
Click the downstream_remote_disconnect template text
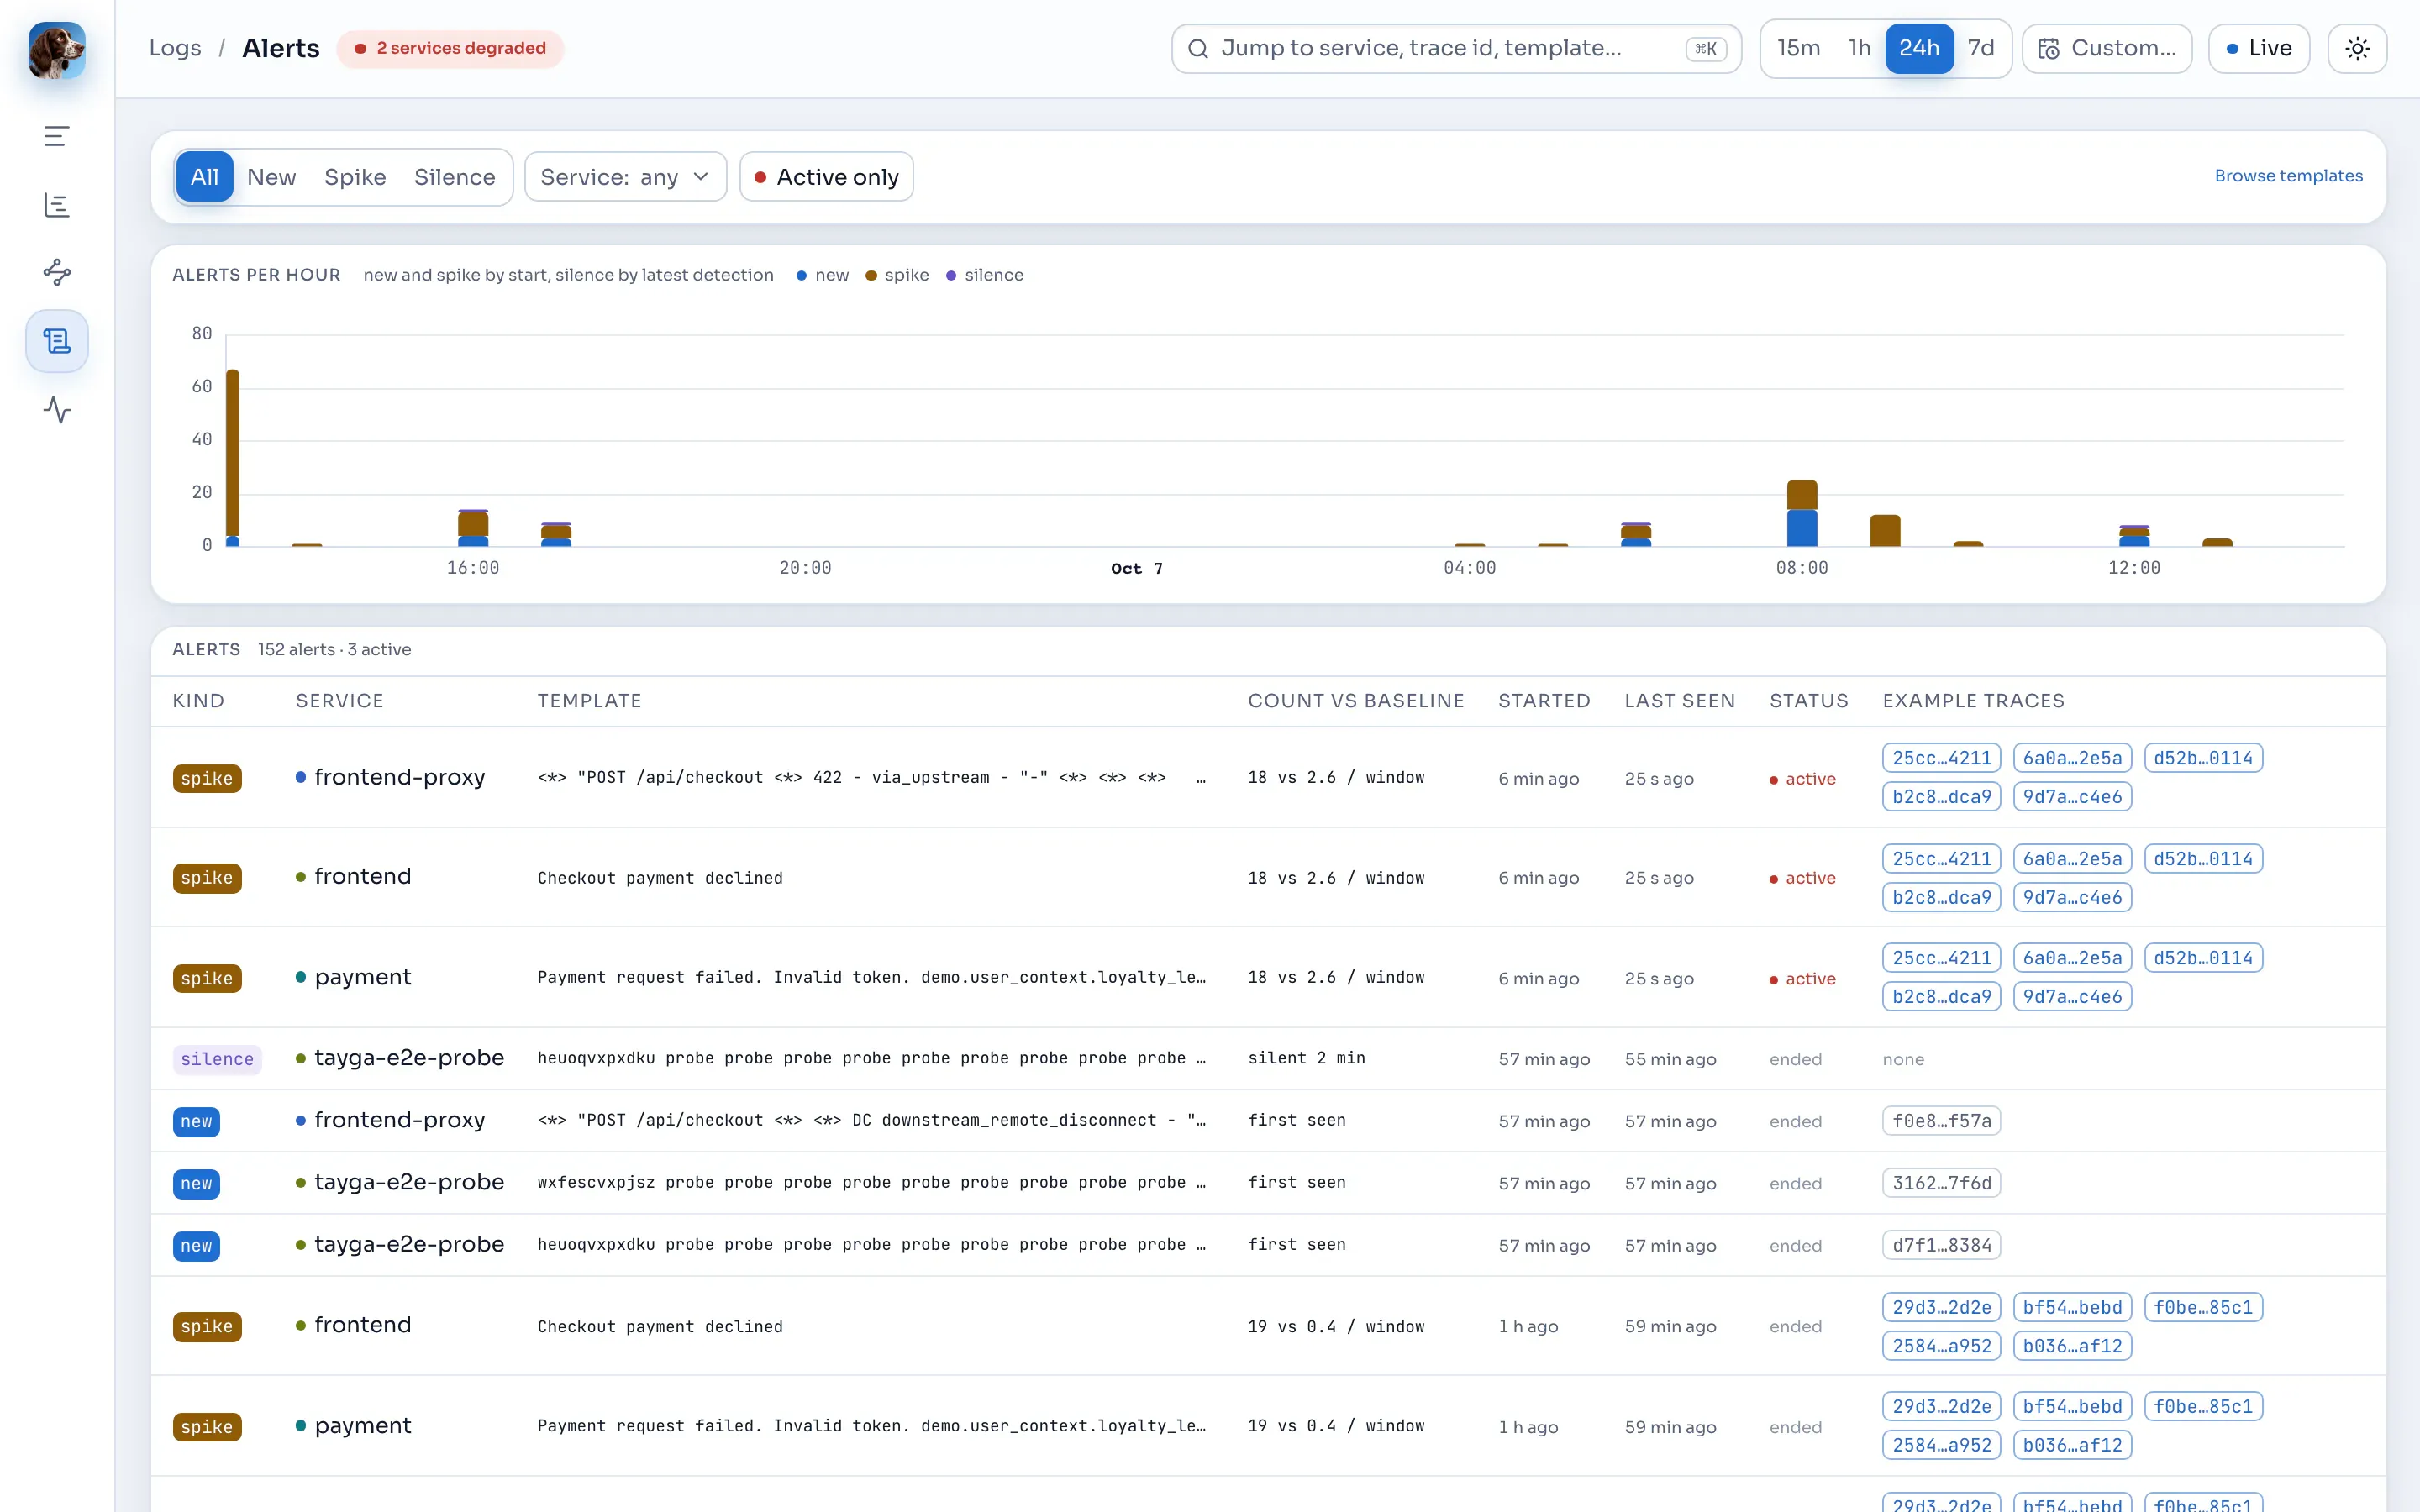tap(871, 1120)
